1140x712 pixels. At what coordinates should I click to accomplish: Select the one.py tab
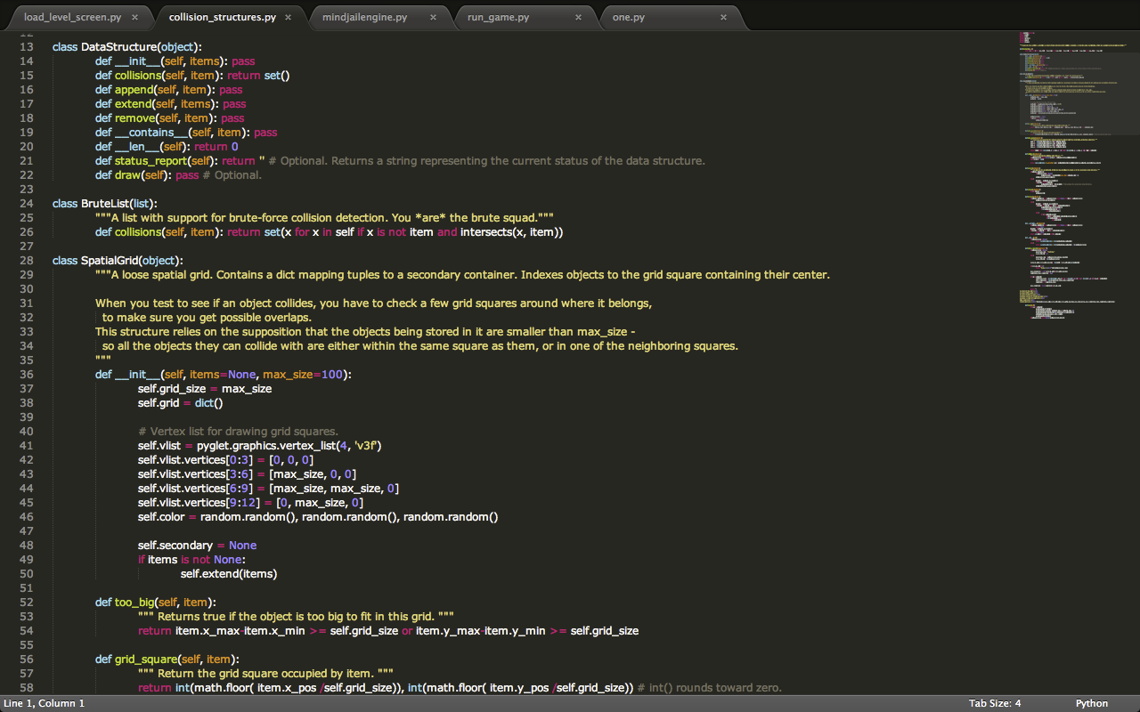(x=629, y=17)
